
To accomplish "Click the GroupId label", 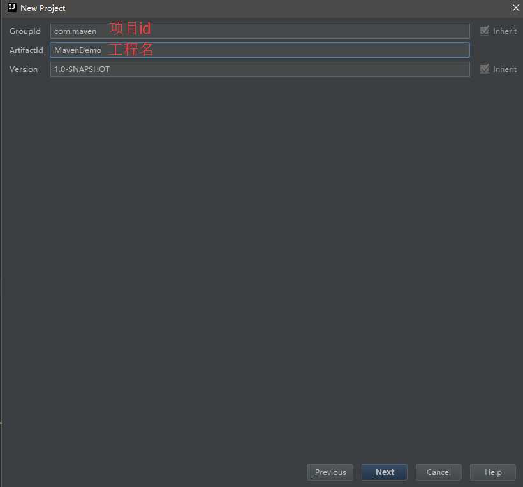I will 25,31.
